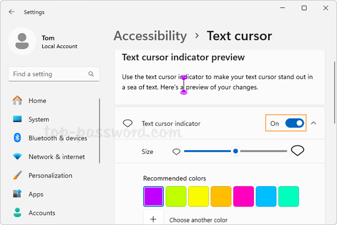Click the Size slider handle
The image size is (337, 225).
coord(236,151)
